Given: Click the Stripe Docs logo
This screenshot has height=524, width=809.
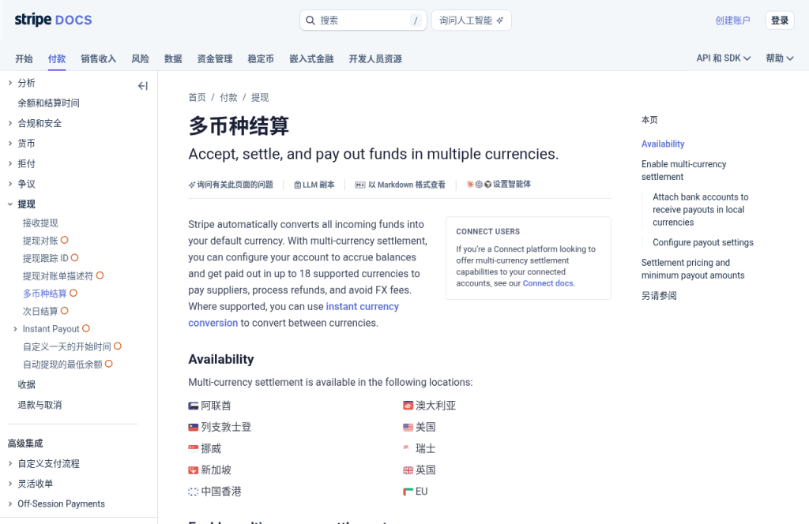Looking at the screenshot, I should pos(53,20).
